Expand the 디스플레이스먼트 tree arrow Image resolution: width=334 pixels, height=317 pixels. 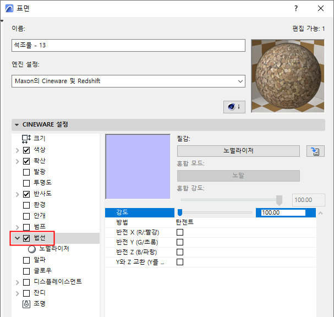(x=18, y=282)
